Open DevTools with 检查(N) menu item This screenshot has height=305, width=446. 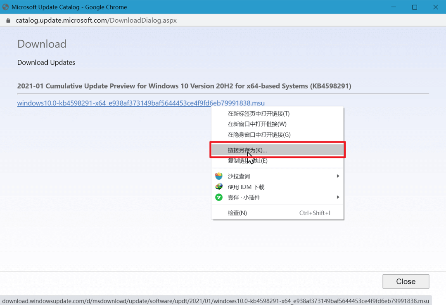(x=237, y=213)
